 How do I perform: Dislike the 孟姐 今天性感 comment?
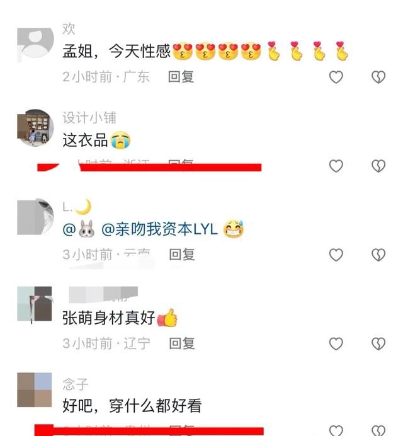click(378, 77)
